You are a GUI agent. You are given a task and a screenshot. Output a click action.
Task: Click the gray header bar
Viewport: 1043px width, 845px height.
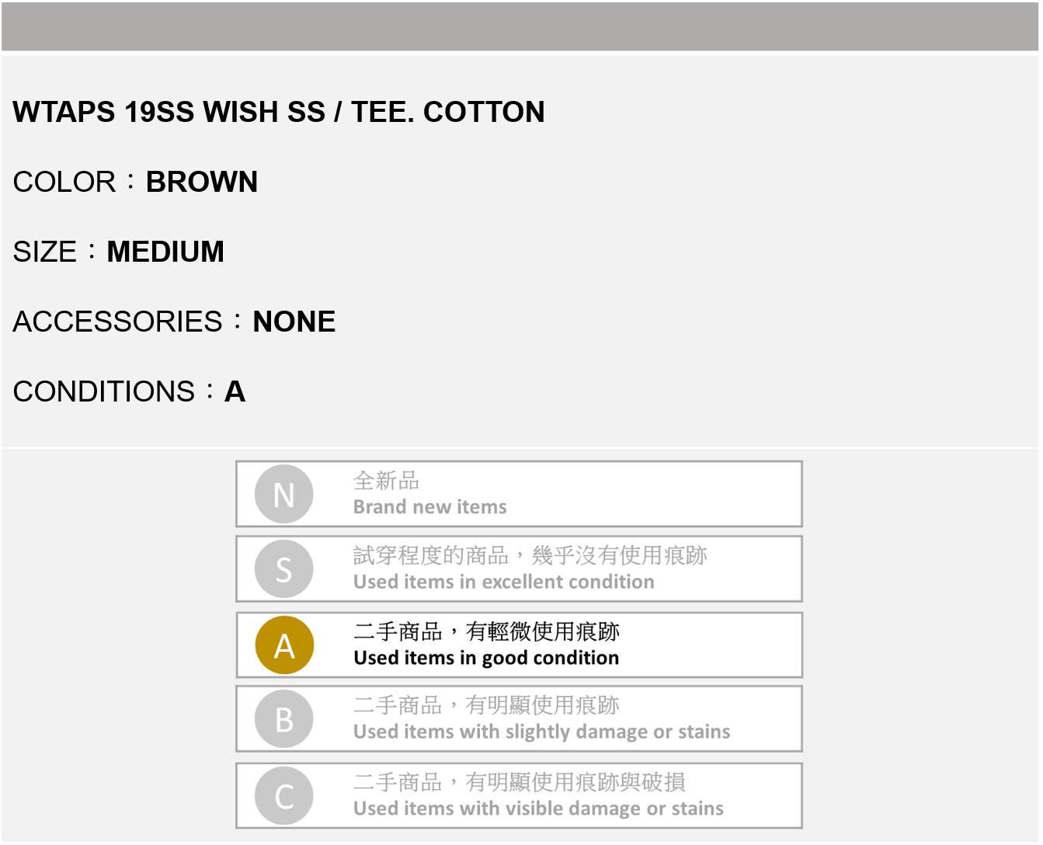pos(520,26)
